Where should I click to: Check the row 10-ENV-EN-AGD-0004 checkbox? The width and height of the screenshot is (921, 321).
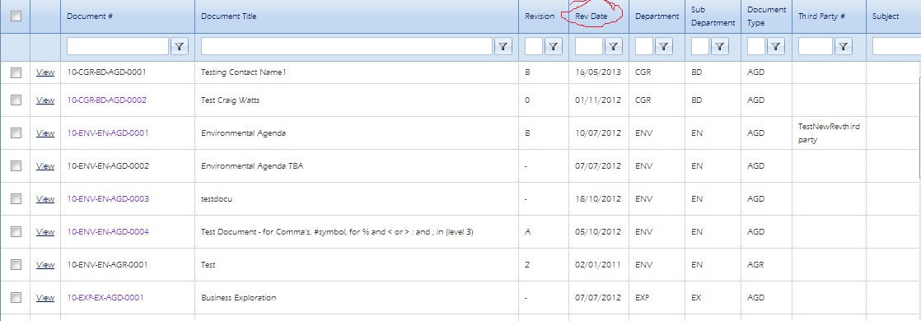tap(16, 232)
